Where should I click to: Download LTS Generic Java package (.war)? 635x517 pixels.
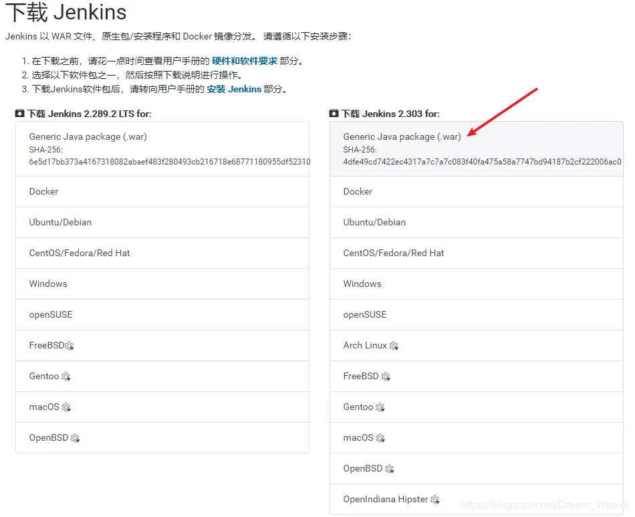(162, 148)
